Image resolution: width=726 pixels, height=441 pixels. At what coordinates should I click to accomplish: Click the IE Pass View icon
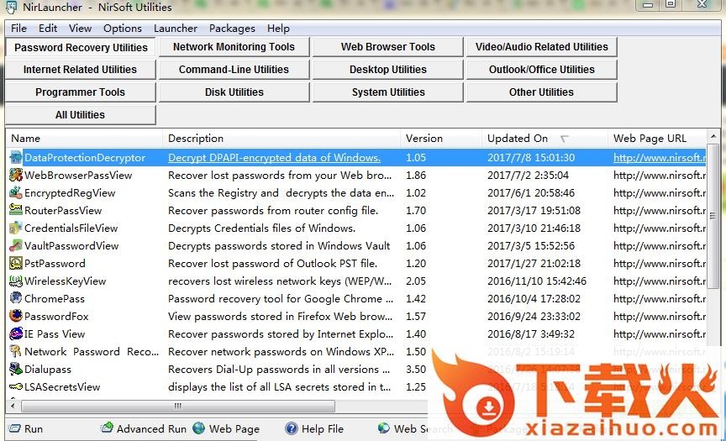(16, 333)
